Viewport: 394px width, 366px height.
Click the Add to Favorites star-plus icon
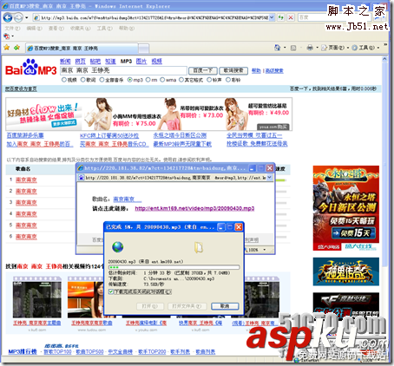tap(16, 48)
